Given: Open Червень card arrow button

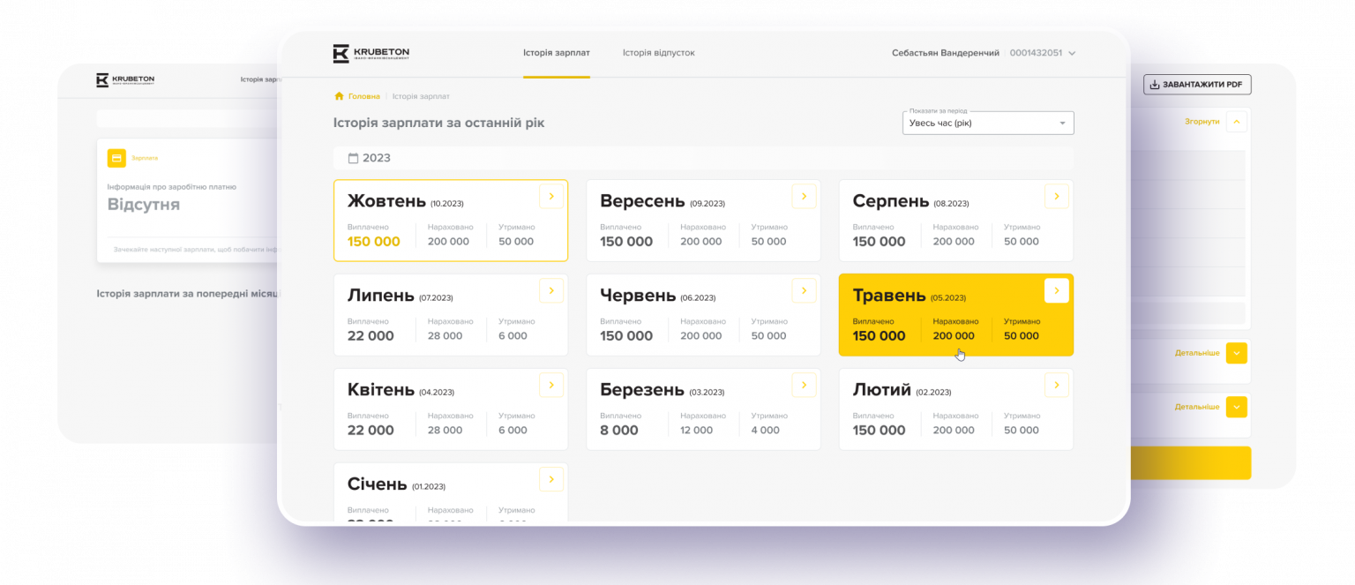Looking at the screenshot, I should [804, 290].
